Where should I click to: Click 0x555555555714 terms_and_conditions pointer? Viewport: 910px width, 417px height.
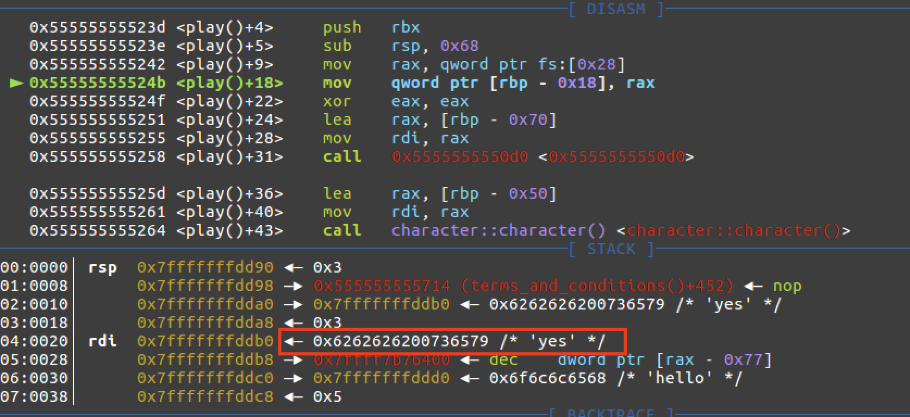[x=523, y=286]
